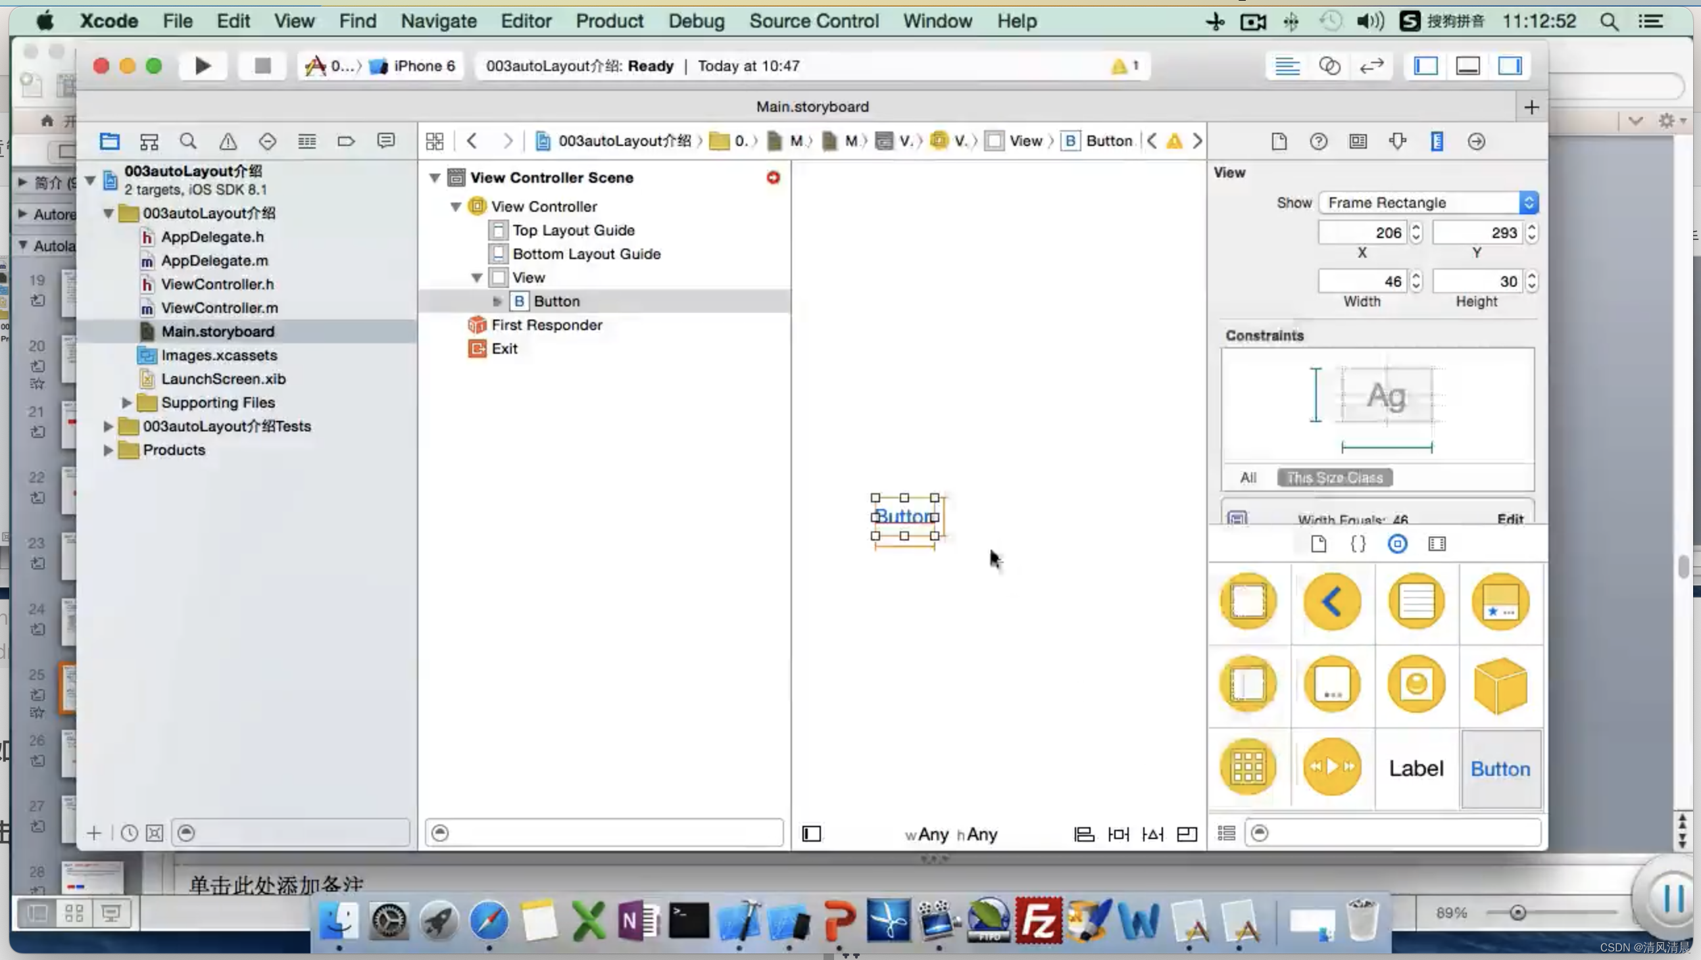Open the Find menu

pos(357,21)
